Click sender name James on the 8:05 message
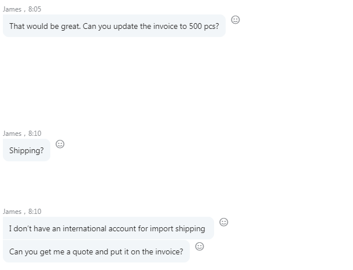The image size is (353, 270). [x=12, y=9]
